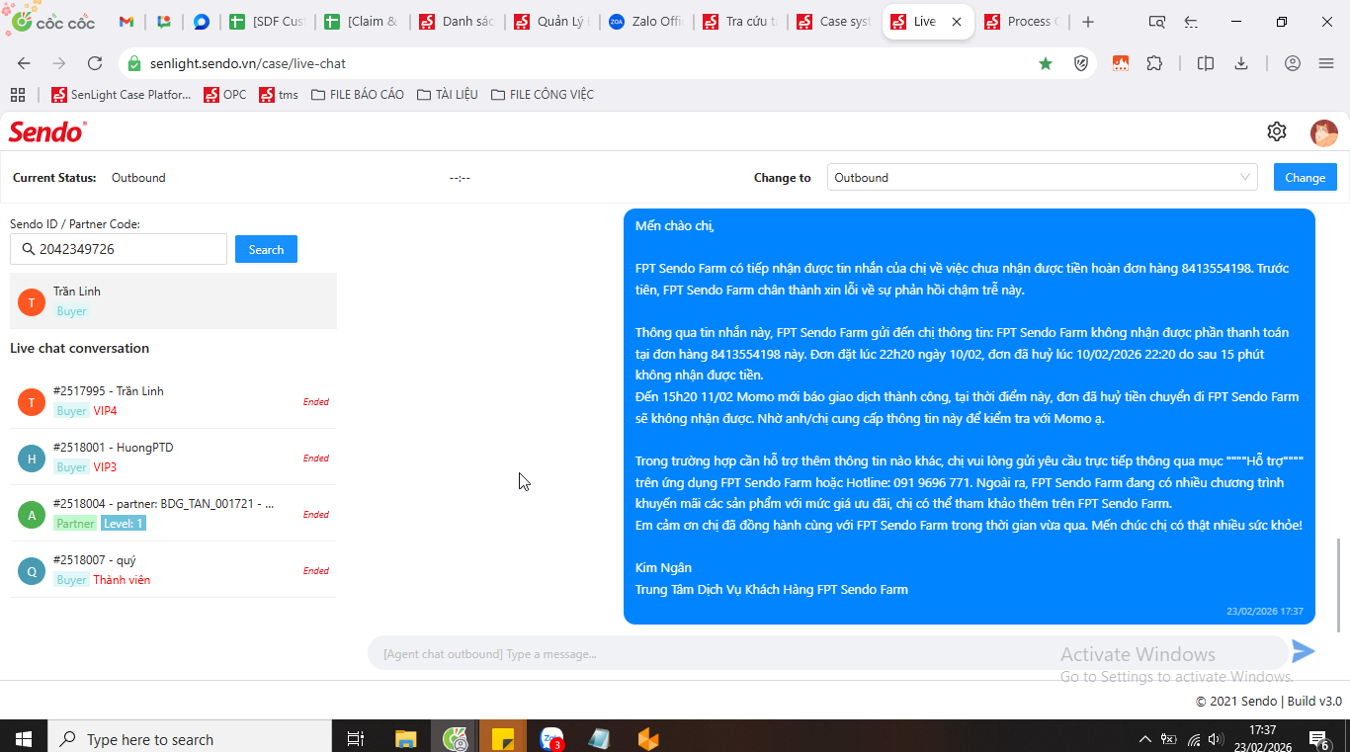Open Task View in taskbar
This screenshot has width=1350, height=752.
[x=356, y=738]
